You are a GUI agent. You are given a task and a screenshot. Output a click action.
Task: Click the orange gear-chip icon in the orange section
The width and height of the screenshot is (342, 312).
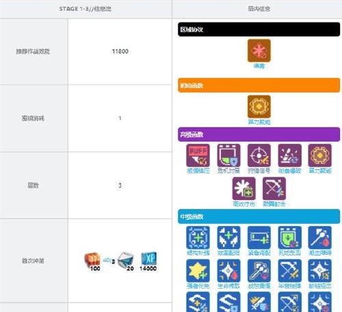click(x=259, y=107)
